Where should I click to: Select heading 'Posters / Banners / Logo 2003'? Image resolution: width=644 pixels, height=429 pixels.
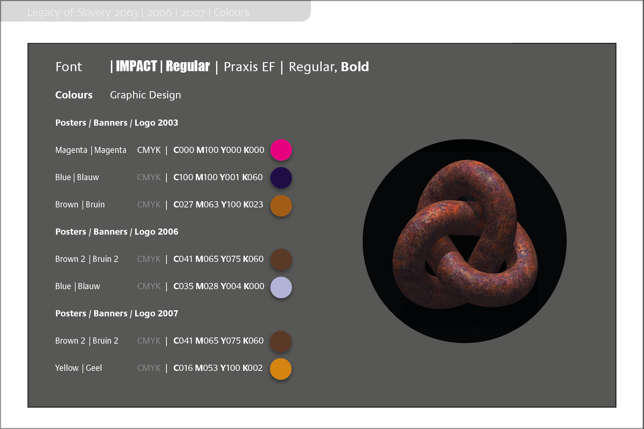117,123
